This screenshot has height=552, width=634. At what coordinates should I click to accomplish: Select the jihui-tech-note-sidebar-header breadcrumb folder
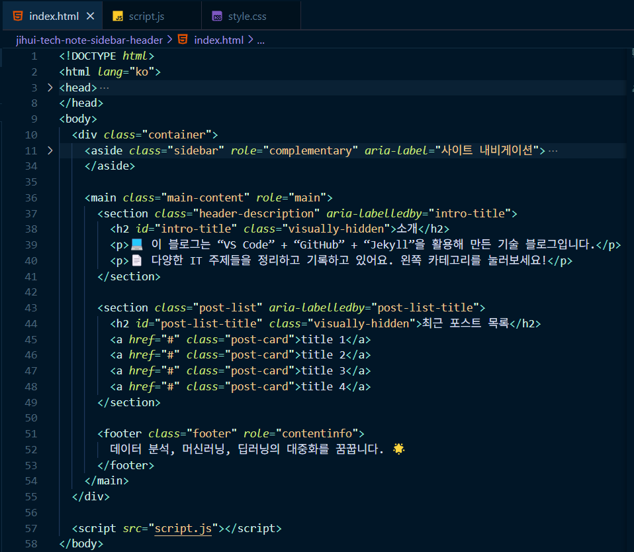tap(89, 40)
